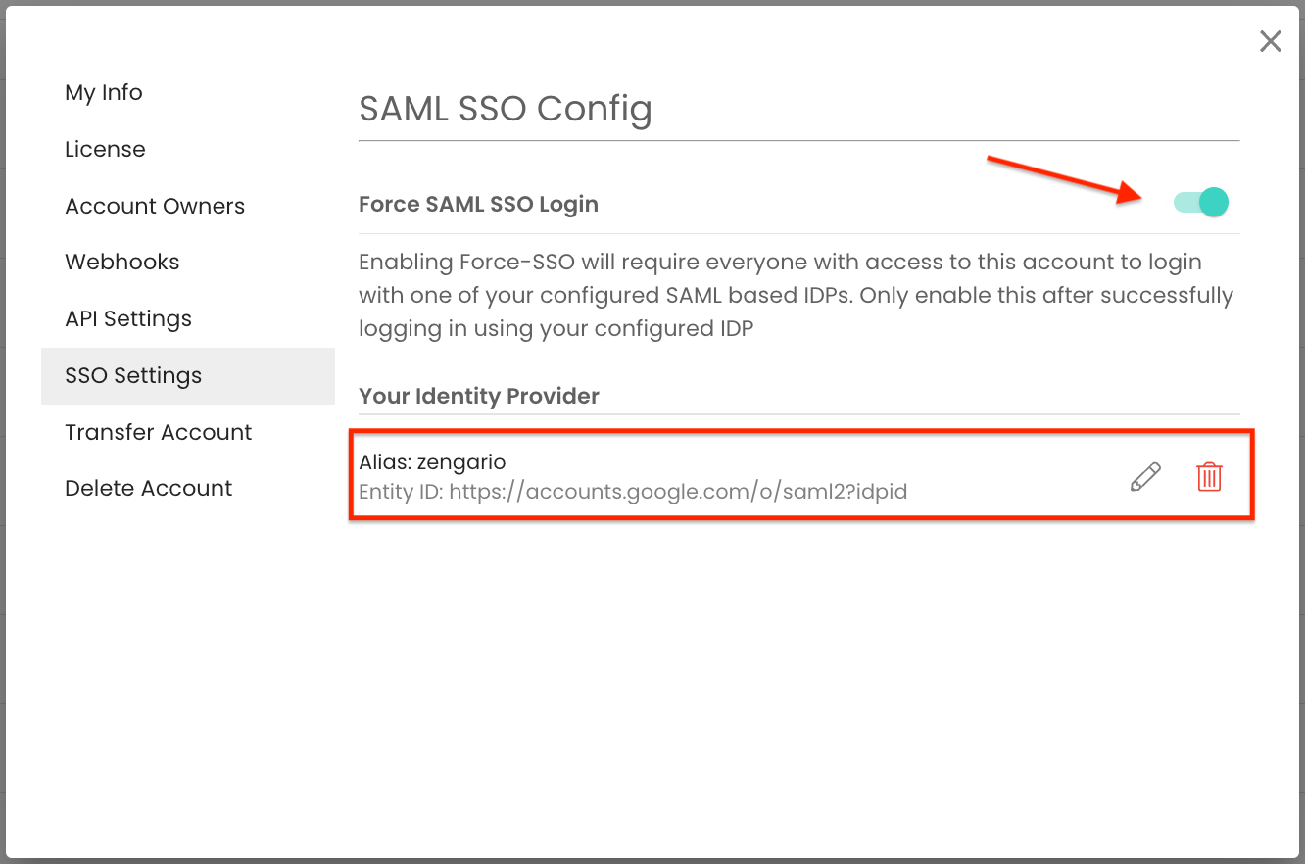
Task: View the License section
Action: (105, 149)
